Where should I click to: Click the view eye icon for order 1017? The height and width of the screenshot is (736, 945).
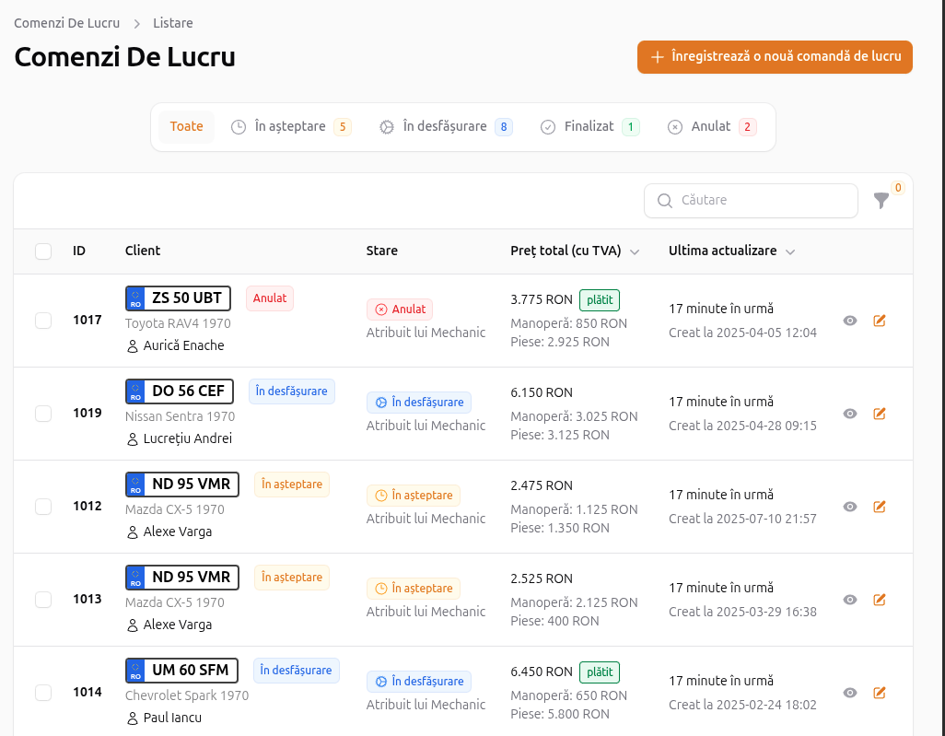pyautogui.click(x=850, y=321)
